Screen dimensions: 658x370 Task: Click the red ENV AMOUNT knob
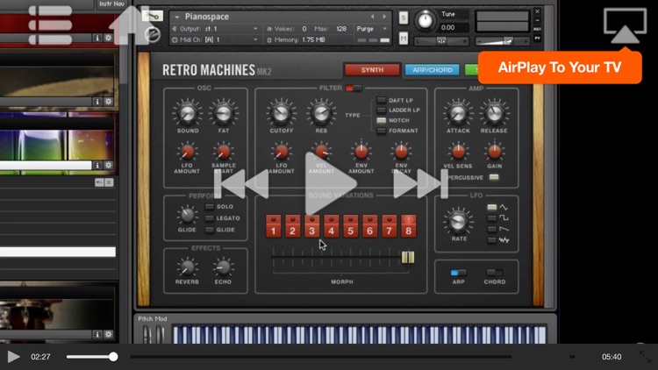[x=361, y=152]
